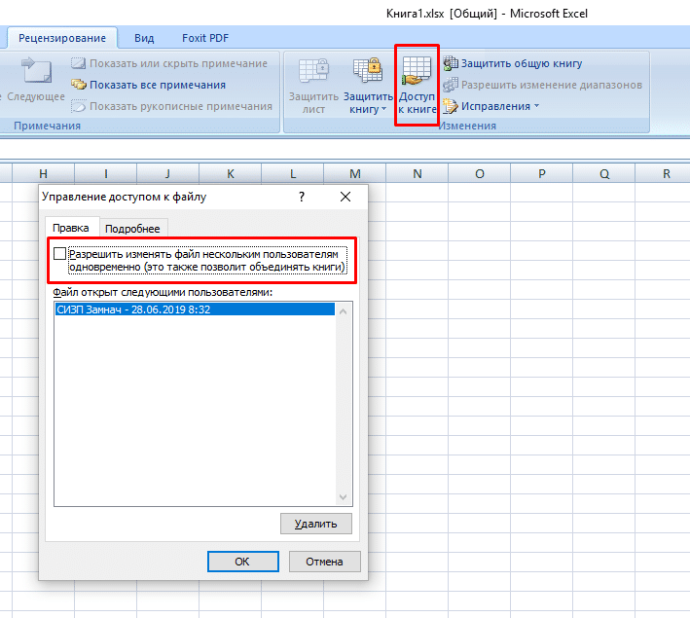Select the Правка tab in dialog

[71, 228]
